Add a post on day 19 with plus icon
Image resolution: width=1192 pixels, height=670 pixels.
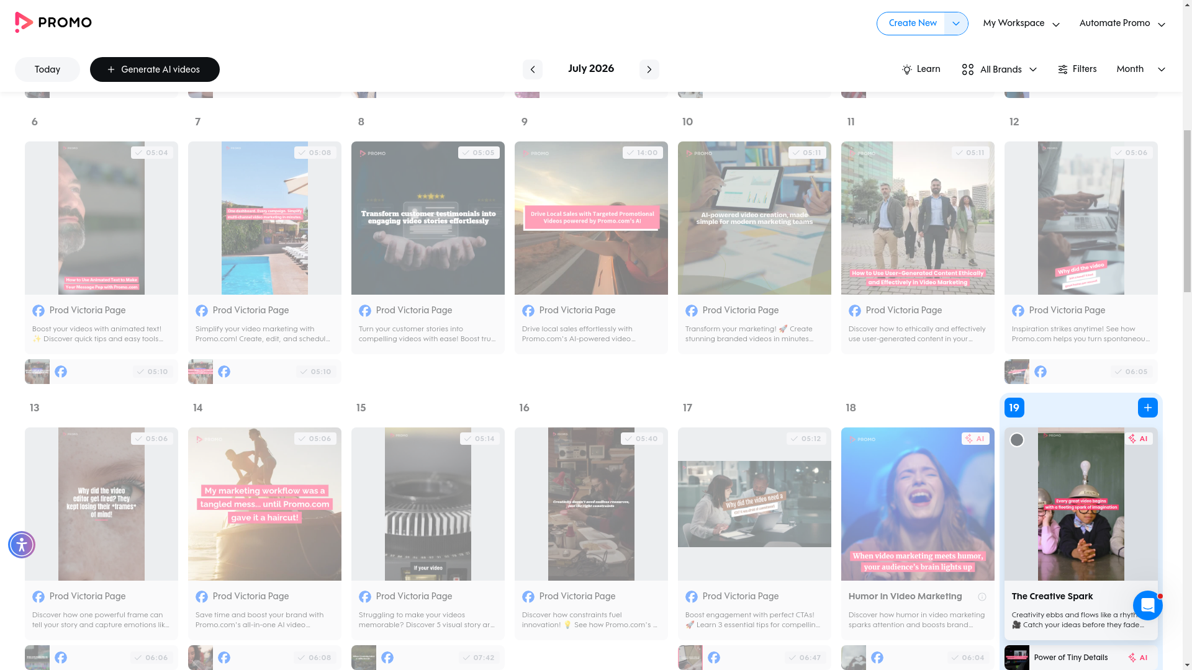pos(1147,408)
